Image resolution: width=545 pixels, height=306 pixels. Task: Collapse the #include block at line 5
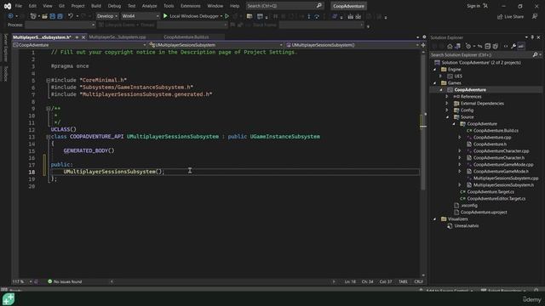click(x=48, y=80)
